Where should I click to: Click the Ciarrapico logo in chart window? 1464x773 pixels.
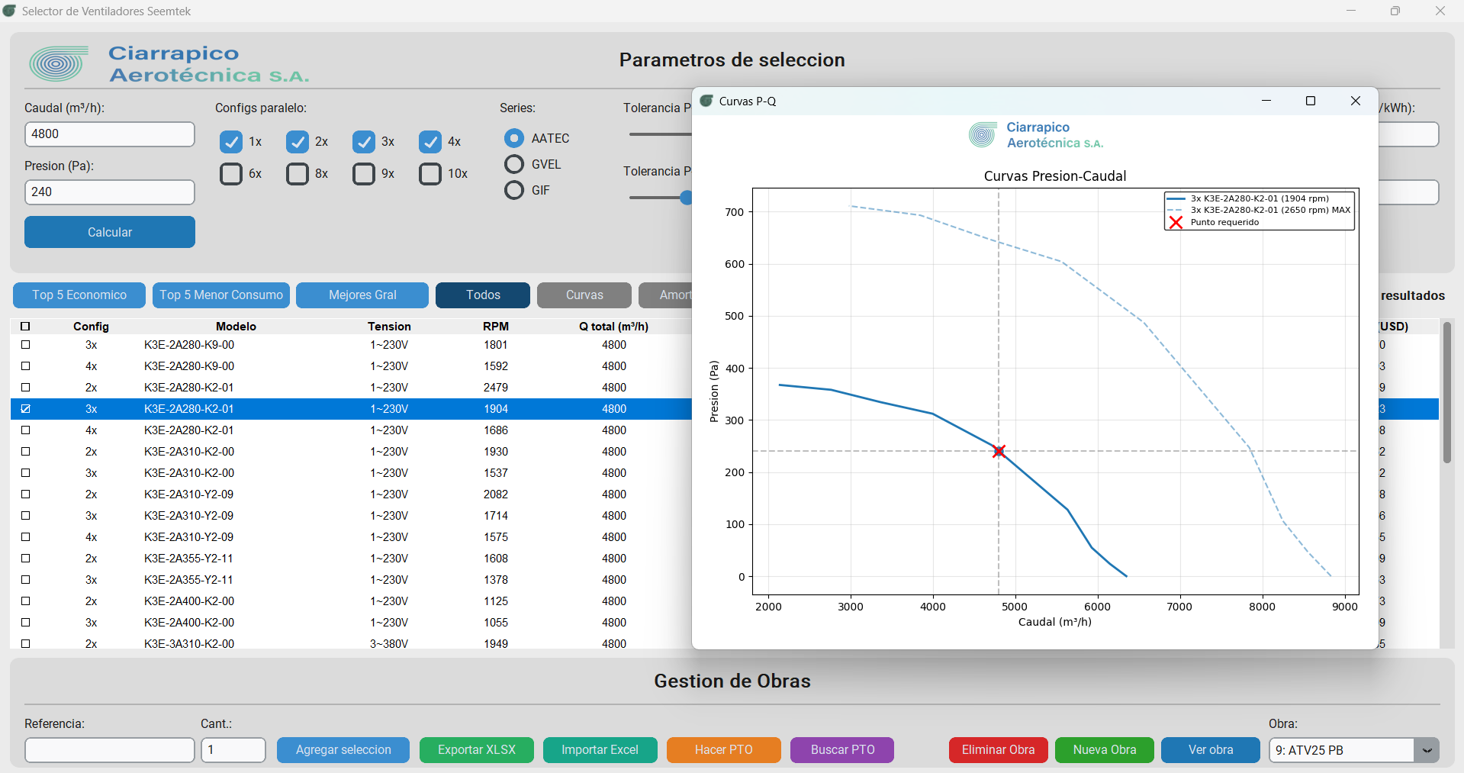pos(983,135)
